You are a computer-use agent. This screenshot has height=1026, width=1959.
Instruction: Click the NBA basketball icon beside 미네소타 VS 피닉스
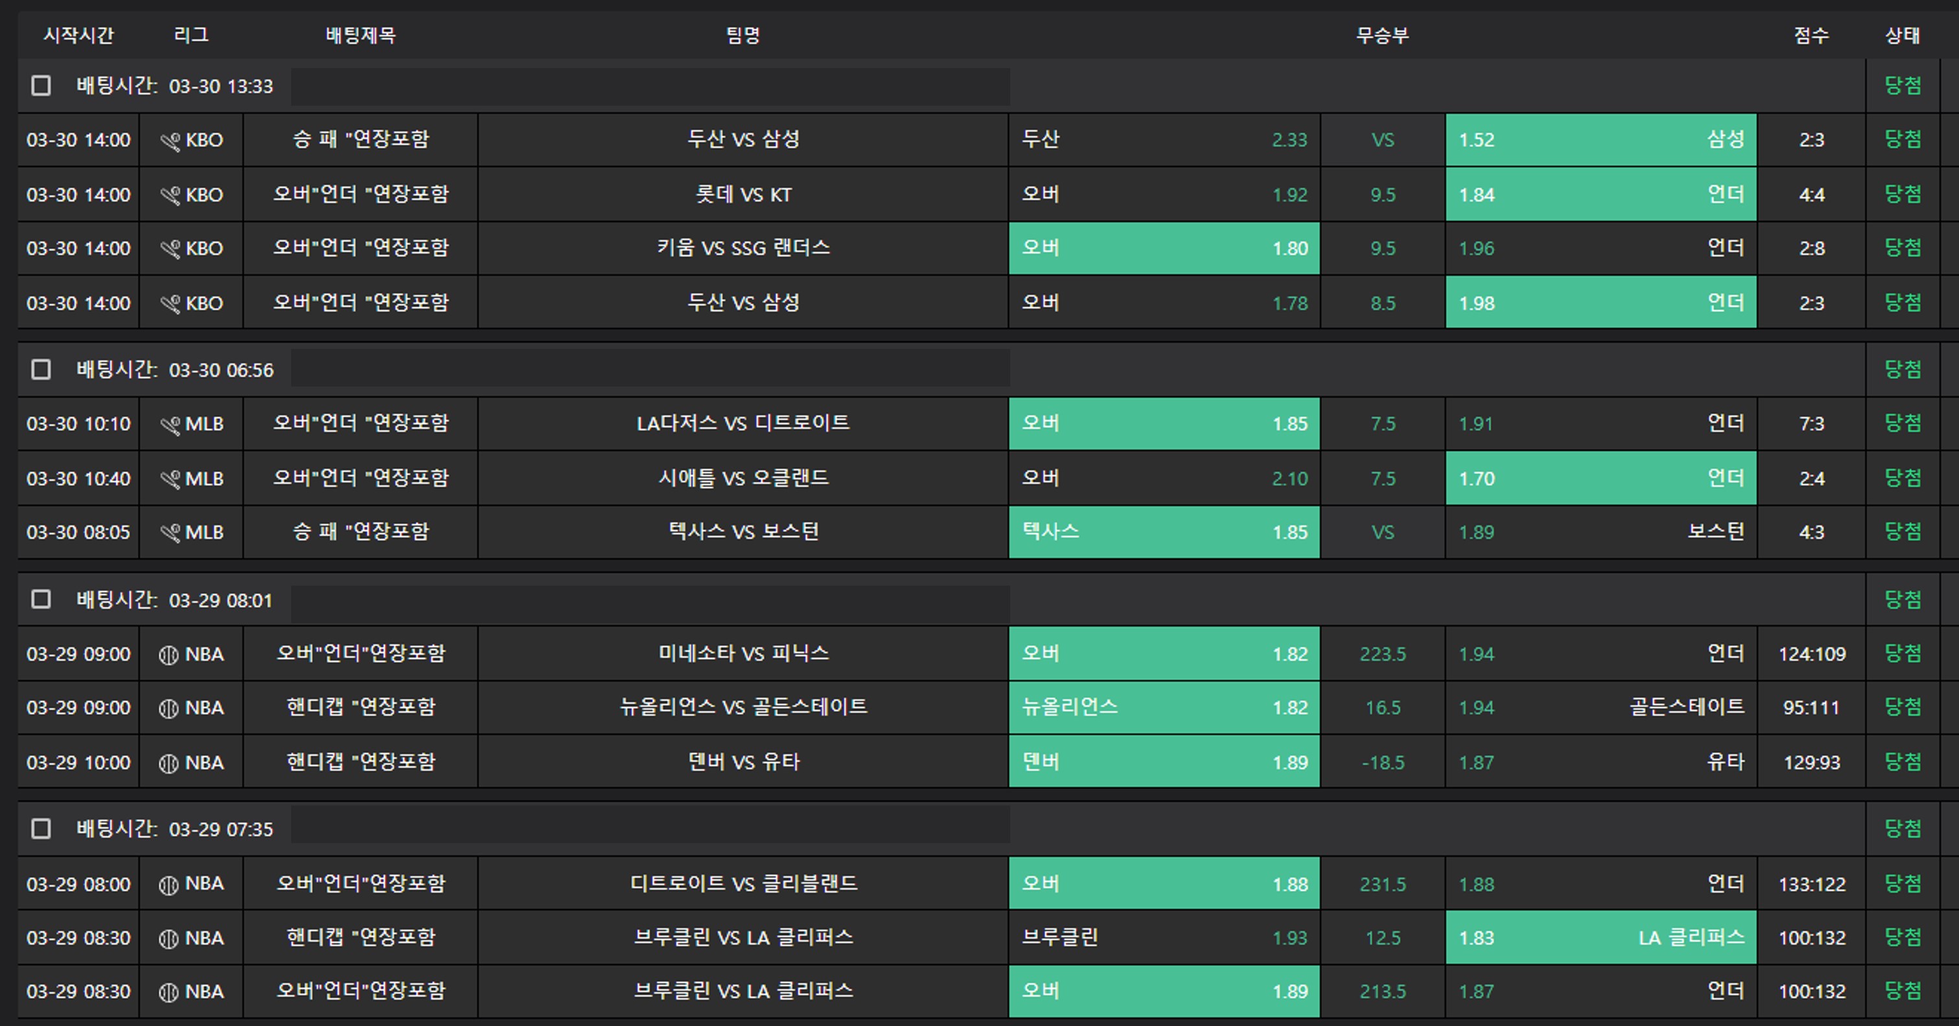[169, 655]
